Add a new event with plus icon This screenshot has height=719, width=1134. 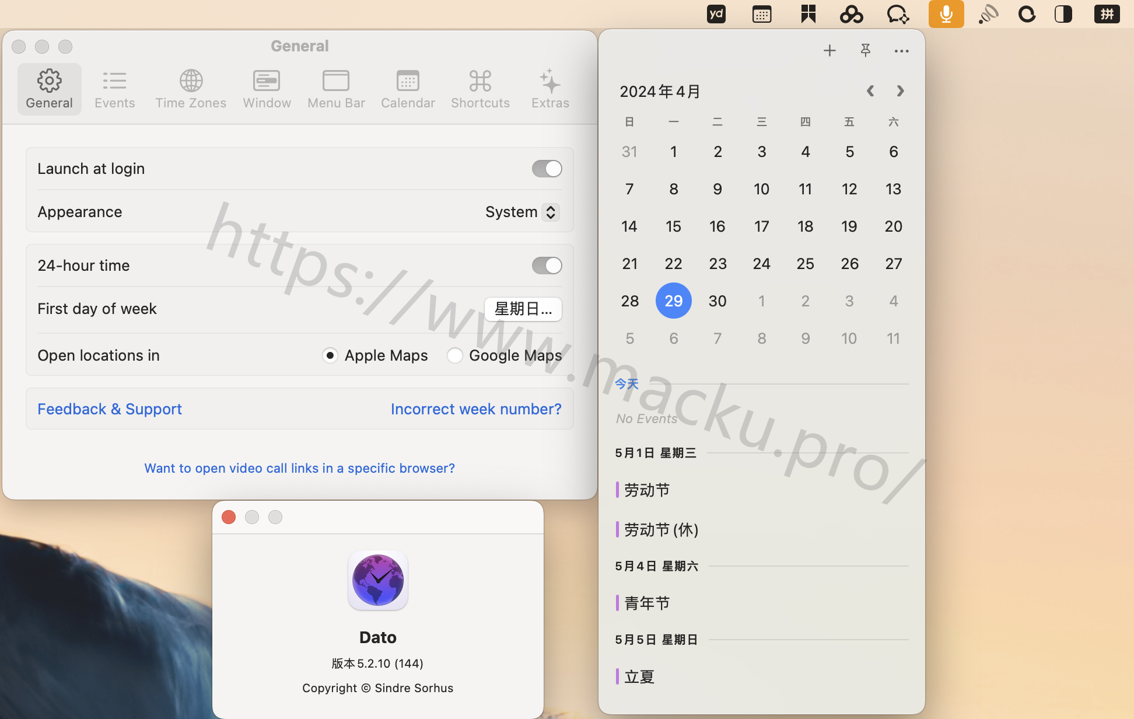click(829, 51)
